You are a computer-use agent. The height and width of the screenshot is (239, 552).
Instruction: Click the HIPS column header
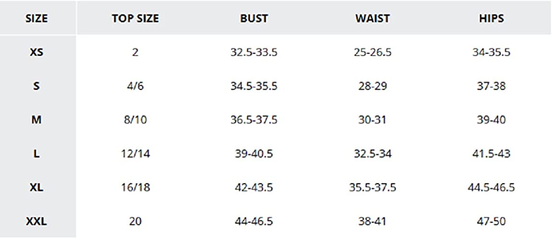pyautogui.click(x=491, y=19)
